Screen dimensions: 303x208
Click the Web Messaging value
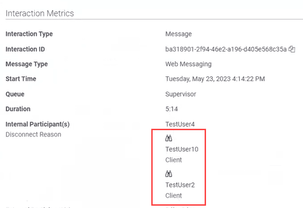pyautogui.click(x=188, y=64)
